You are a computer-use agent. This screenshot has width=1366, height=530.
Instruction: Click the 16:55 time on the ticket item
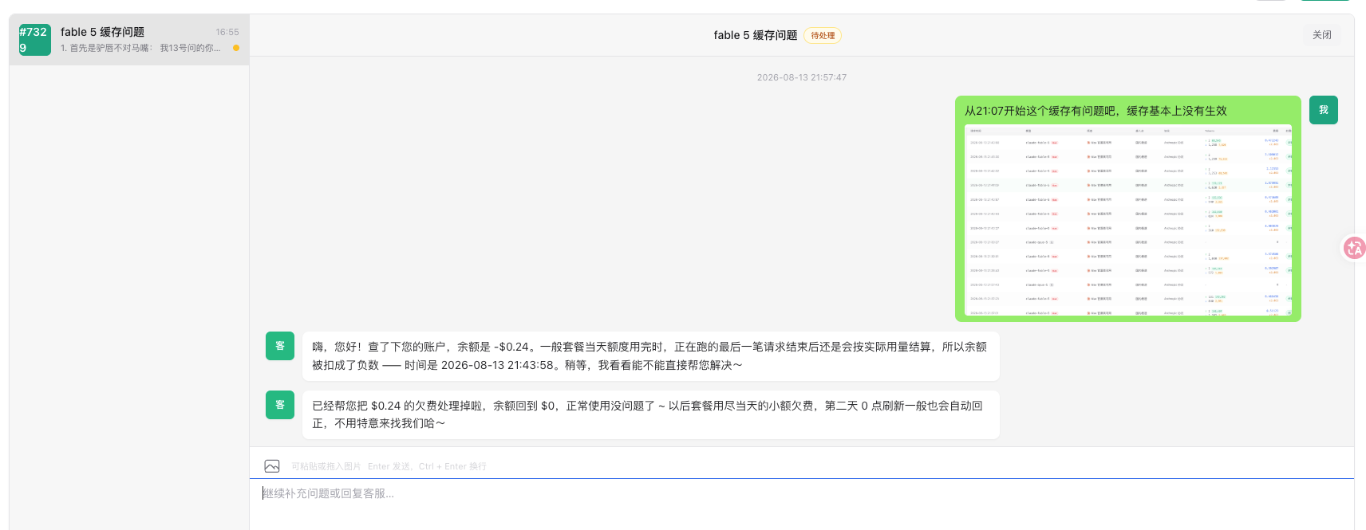pos(227,32)
